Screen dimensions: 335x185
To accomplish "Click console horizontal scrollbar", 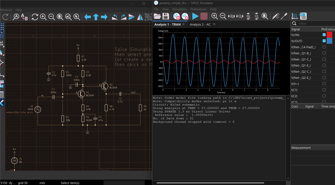I will click(210, 183).
